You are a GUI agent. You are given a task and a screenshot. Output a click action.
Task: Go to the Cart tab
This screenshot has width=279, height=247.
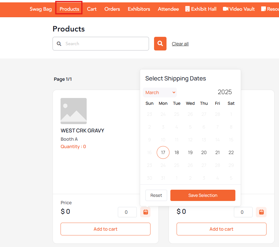pos(92,9)
